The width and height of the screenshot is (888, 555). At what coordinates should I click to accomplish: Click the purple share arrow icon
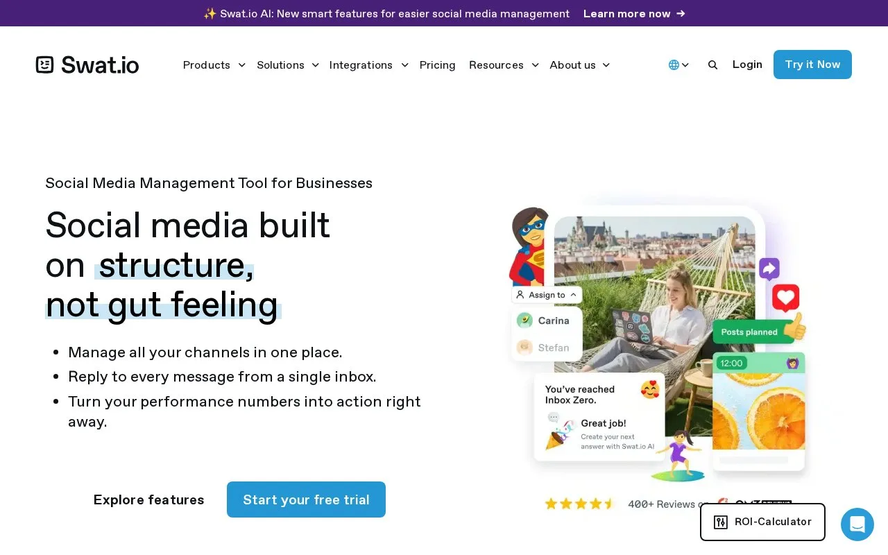coord(769,268)
